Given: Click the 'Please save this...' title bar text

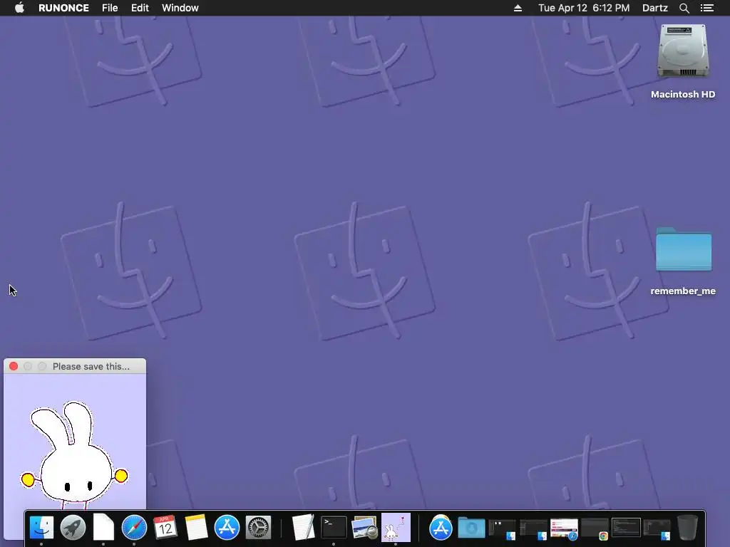Looking at the screenshot, I should [x=91, y=367].
